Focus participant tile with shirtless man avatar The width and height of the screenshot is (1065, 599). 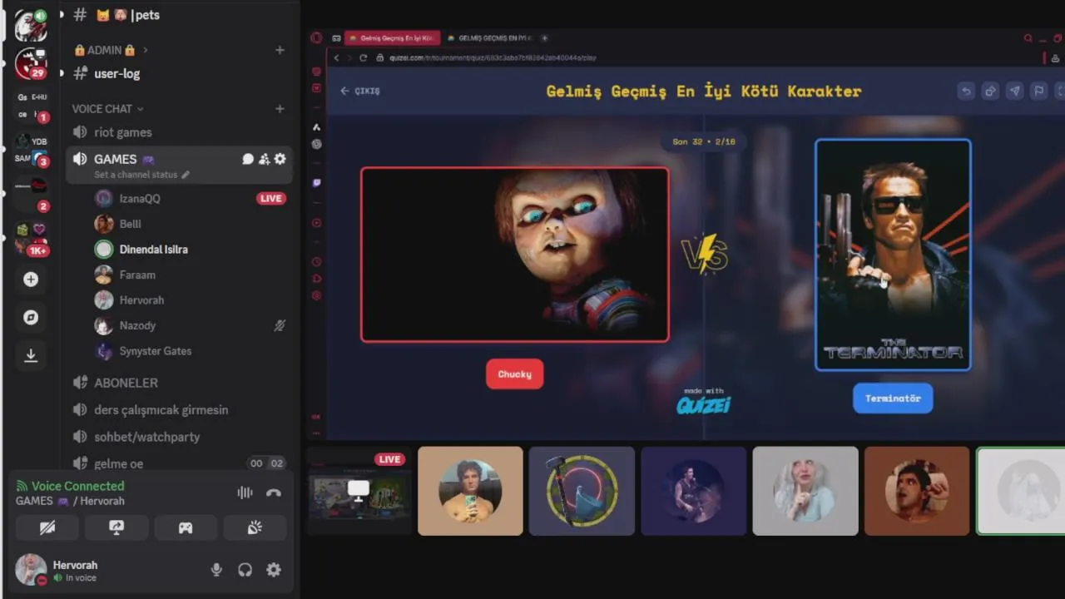tap(470, 491)
